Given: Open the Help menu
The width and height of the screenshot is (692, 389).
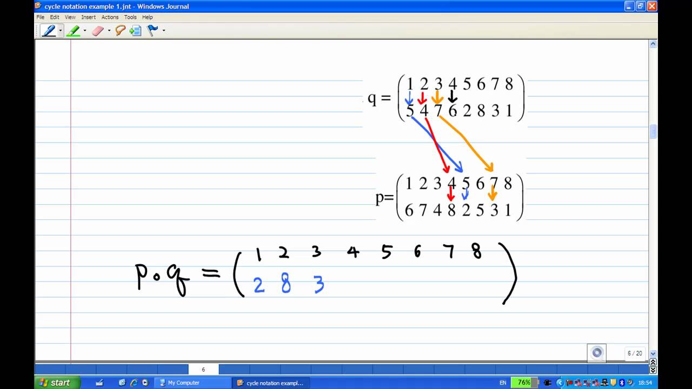Looking at the screenshot, I should pos(148,17).
